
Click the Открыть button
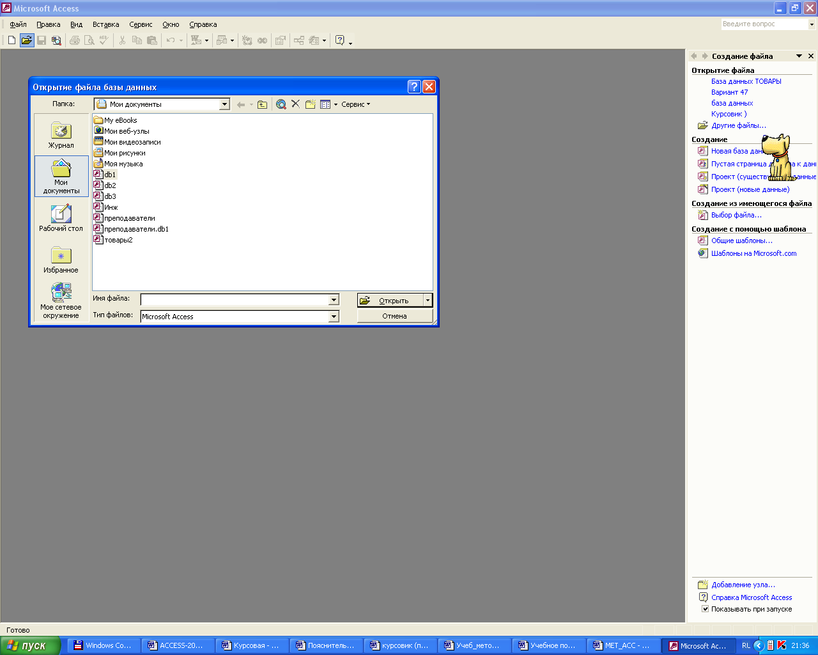[390, 301]
